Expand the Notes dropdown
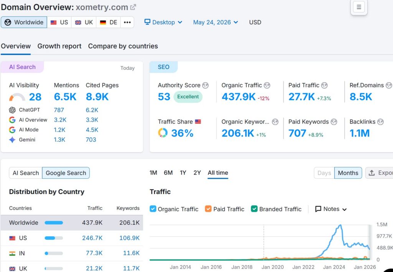This screenshot has width=393, height=272. (x=331, y=209)
